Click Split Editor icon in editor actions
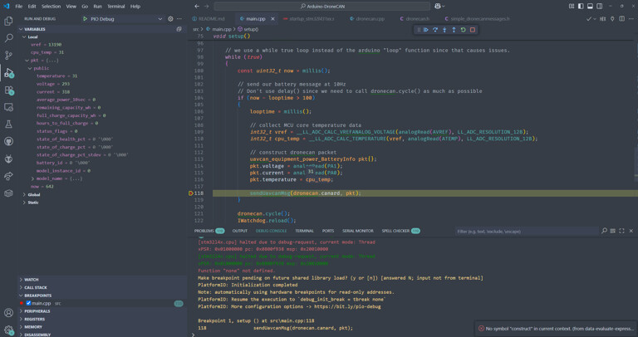This screenshot has height=337, width=638. pos(621,19)
